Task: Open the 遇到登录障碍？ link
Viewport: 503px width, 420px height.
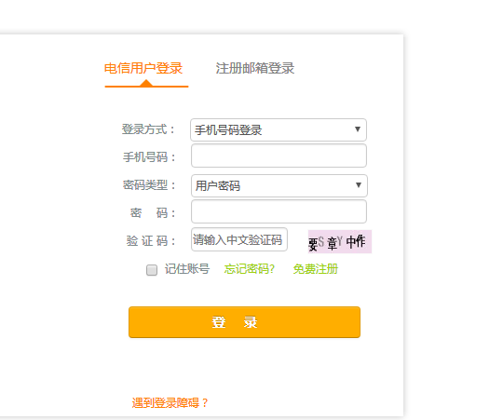Action: (170, 402)
